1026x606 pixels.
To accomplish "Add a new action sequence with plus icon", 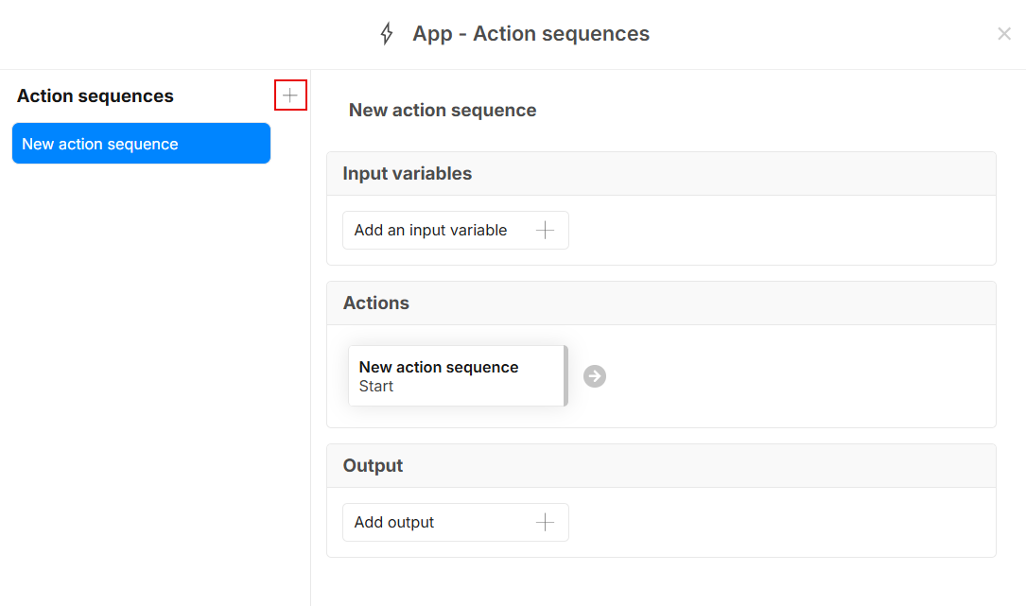I will coord(290,95).
